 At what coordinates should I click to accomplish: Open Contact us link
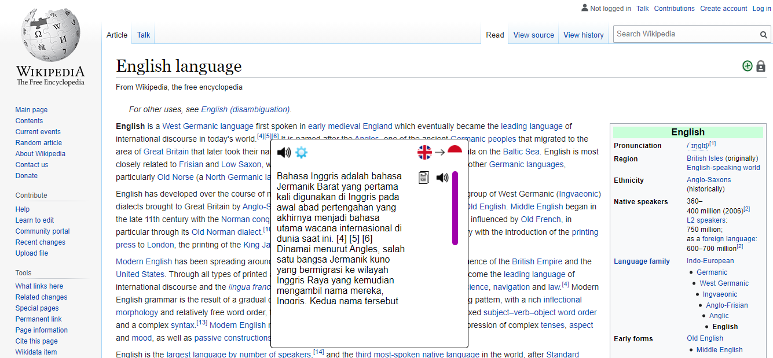coord(32,165)
